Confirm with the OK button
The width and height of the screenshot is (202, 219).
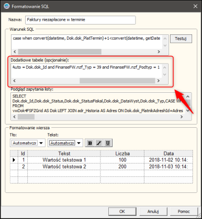coord(122,211)
